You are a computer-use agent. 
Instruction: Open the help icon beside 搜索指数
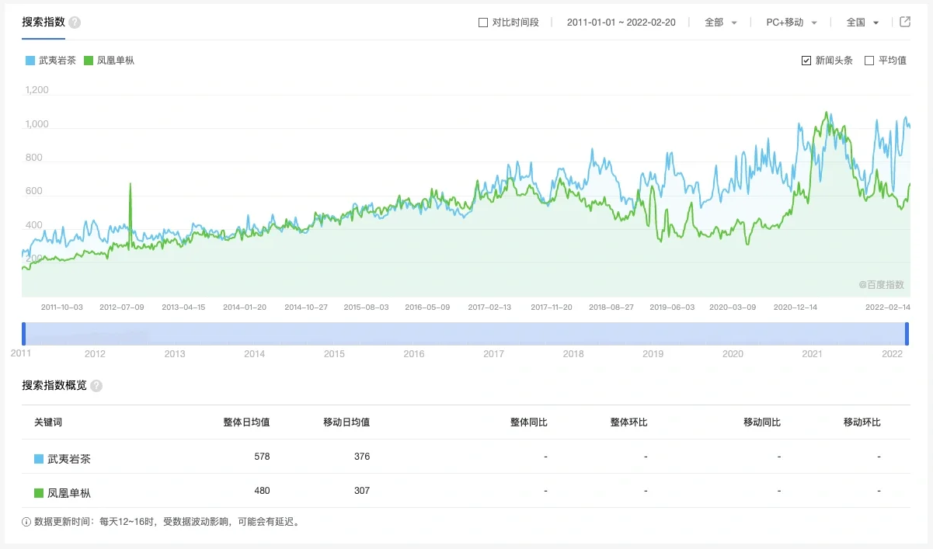click(x=75, y=23)
